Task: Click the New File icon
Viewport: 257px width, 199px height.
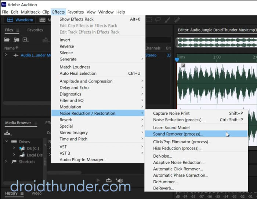Action: point(25,40)
